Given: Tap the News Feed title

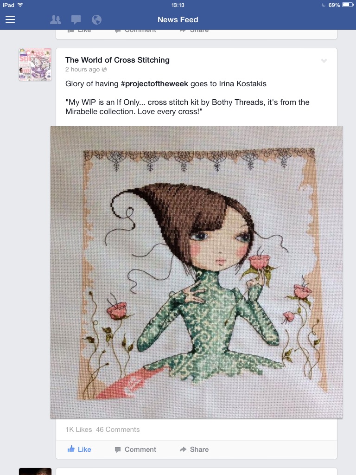Looking at the screenshot, I should [178, 19].
